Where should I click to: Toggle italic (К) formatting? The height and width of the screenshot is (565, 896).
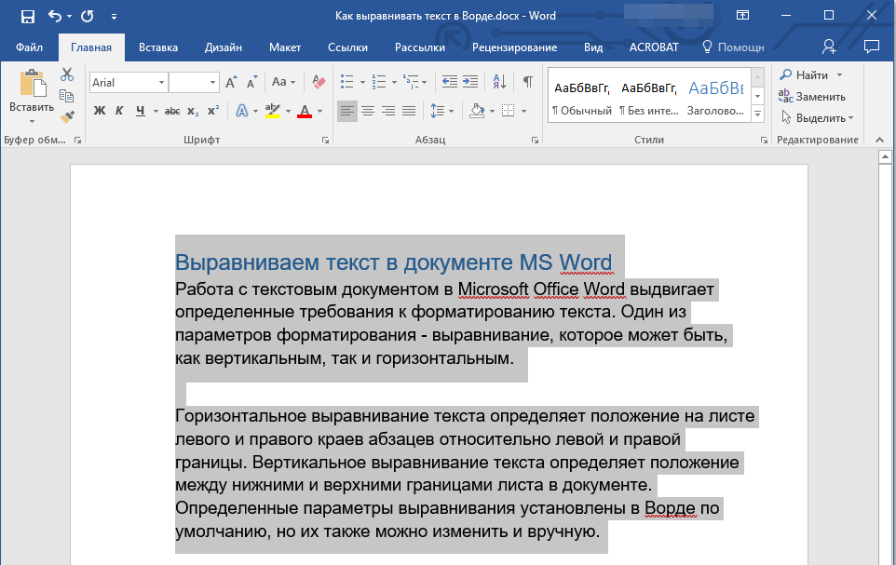(x=119, y=111)
